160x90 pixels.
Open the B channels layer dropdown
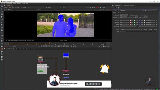(124, 22)
